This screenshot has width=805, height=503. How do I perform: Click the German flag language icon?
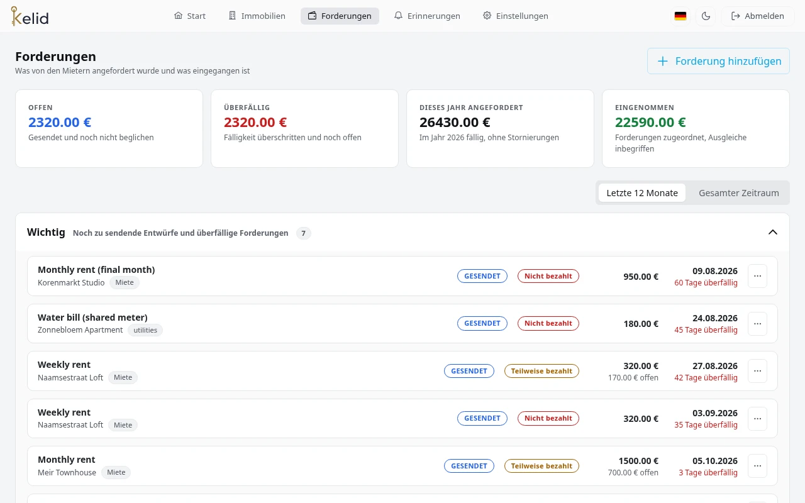point(680,16)
